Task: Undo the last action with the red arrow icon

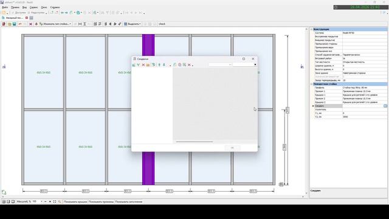Action: pos(20,24)
